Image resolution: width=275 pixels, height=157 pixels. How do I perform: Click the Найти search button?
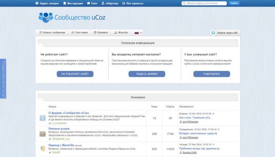234,3
